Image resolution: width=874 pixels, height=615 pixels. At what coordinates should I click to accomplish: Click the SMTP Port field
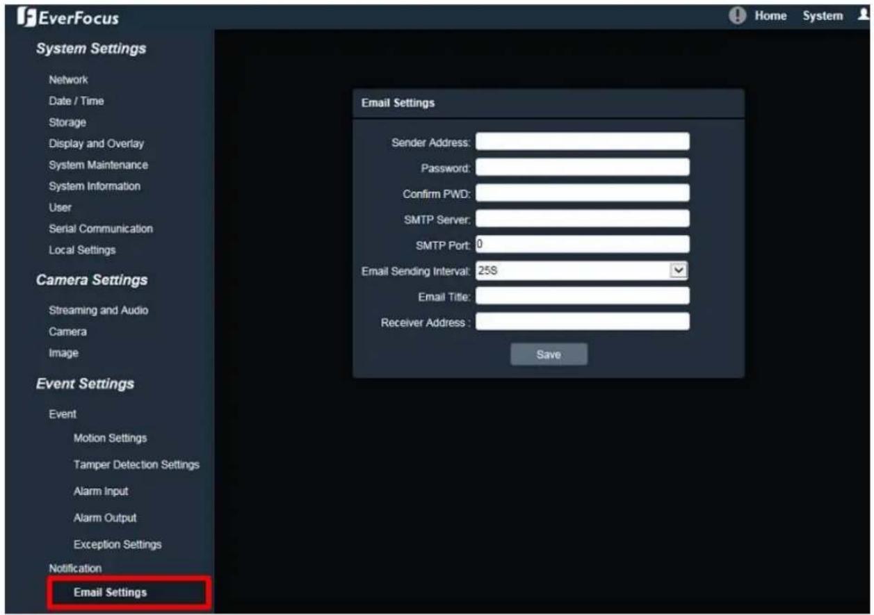click(583, 245)
